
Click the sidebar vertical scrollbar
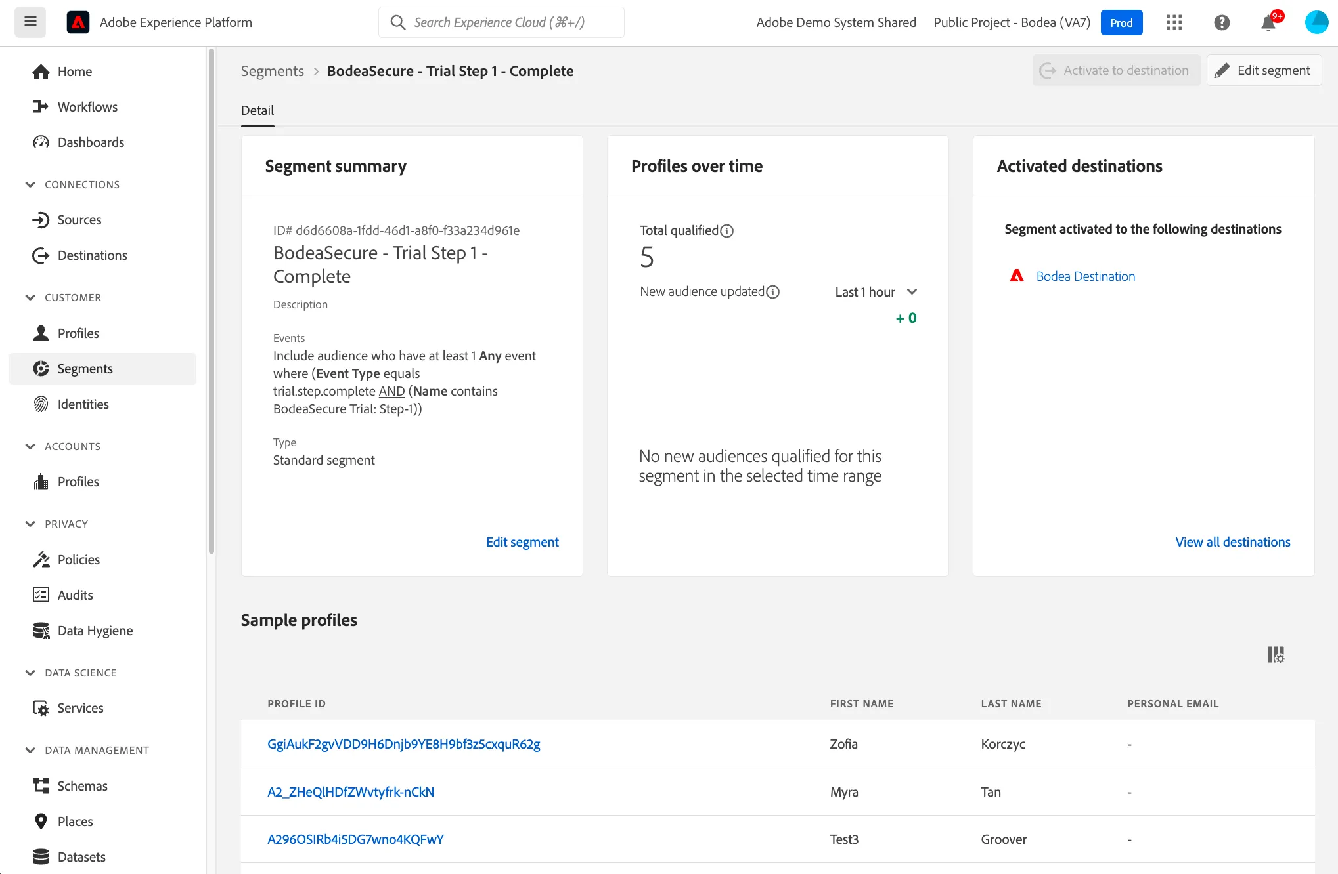(x=212, y=302)
